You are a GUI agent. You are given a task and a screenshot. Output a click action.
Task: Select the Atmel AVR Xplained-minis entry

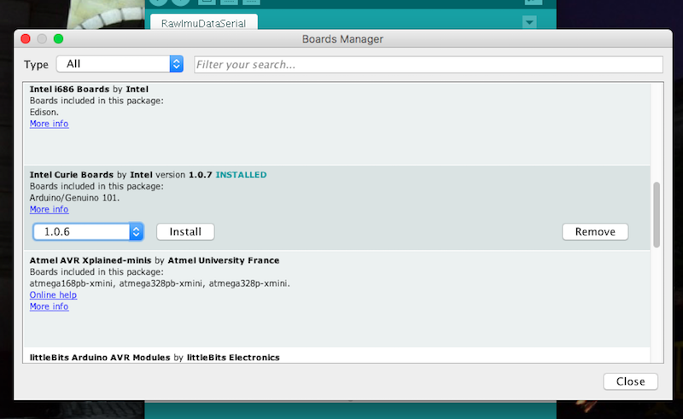pyautogui.click(x=336, y=299)
